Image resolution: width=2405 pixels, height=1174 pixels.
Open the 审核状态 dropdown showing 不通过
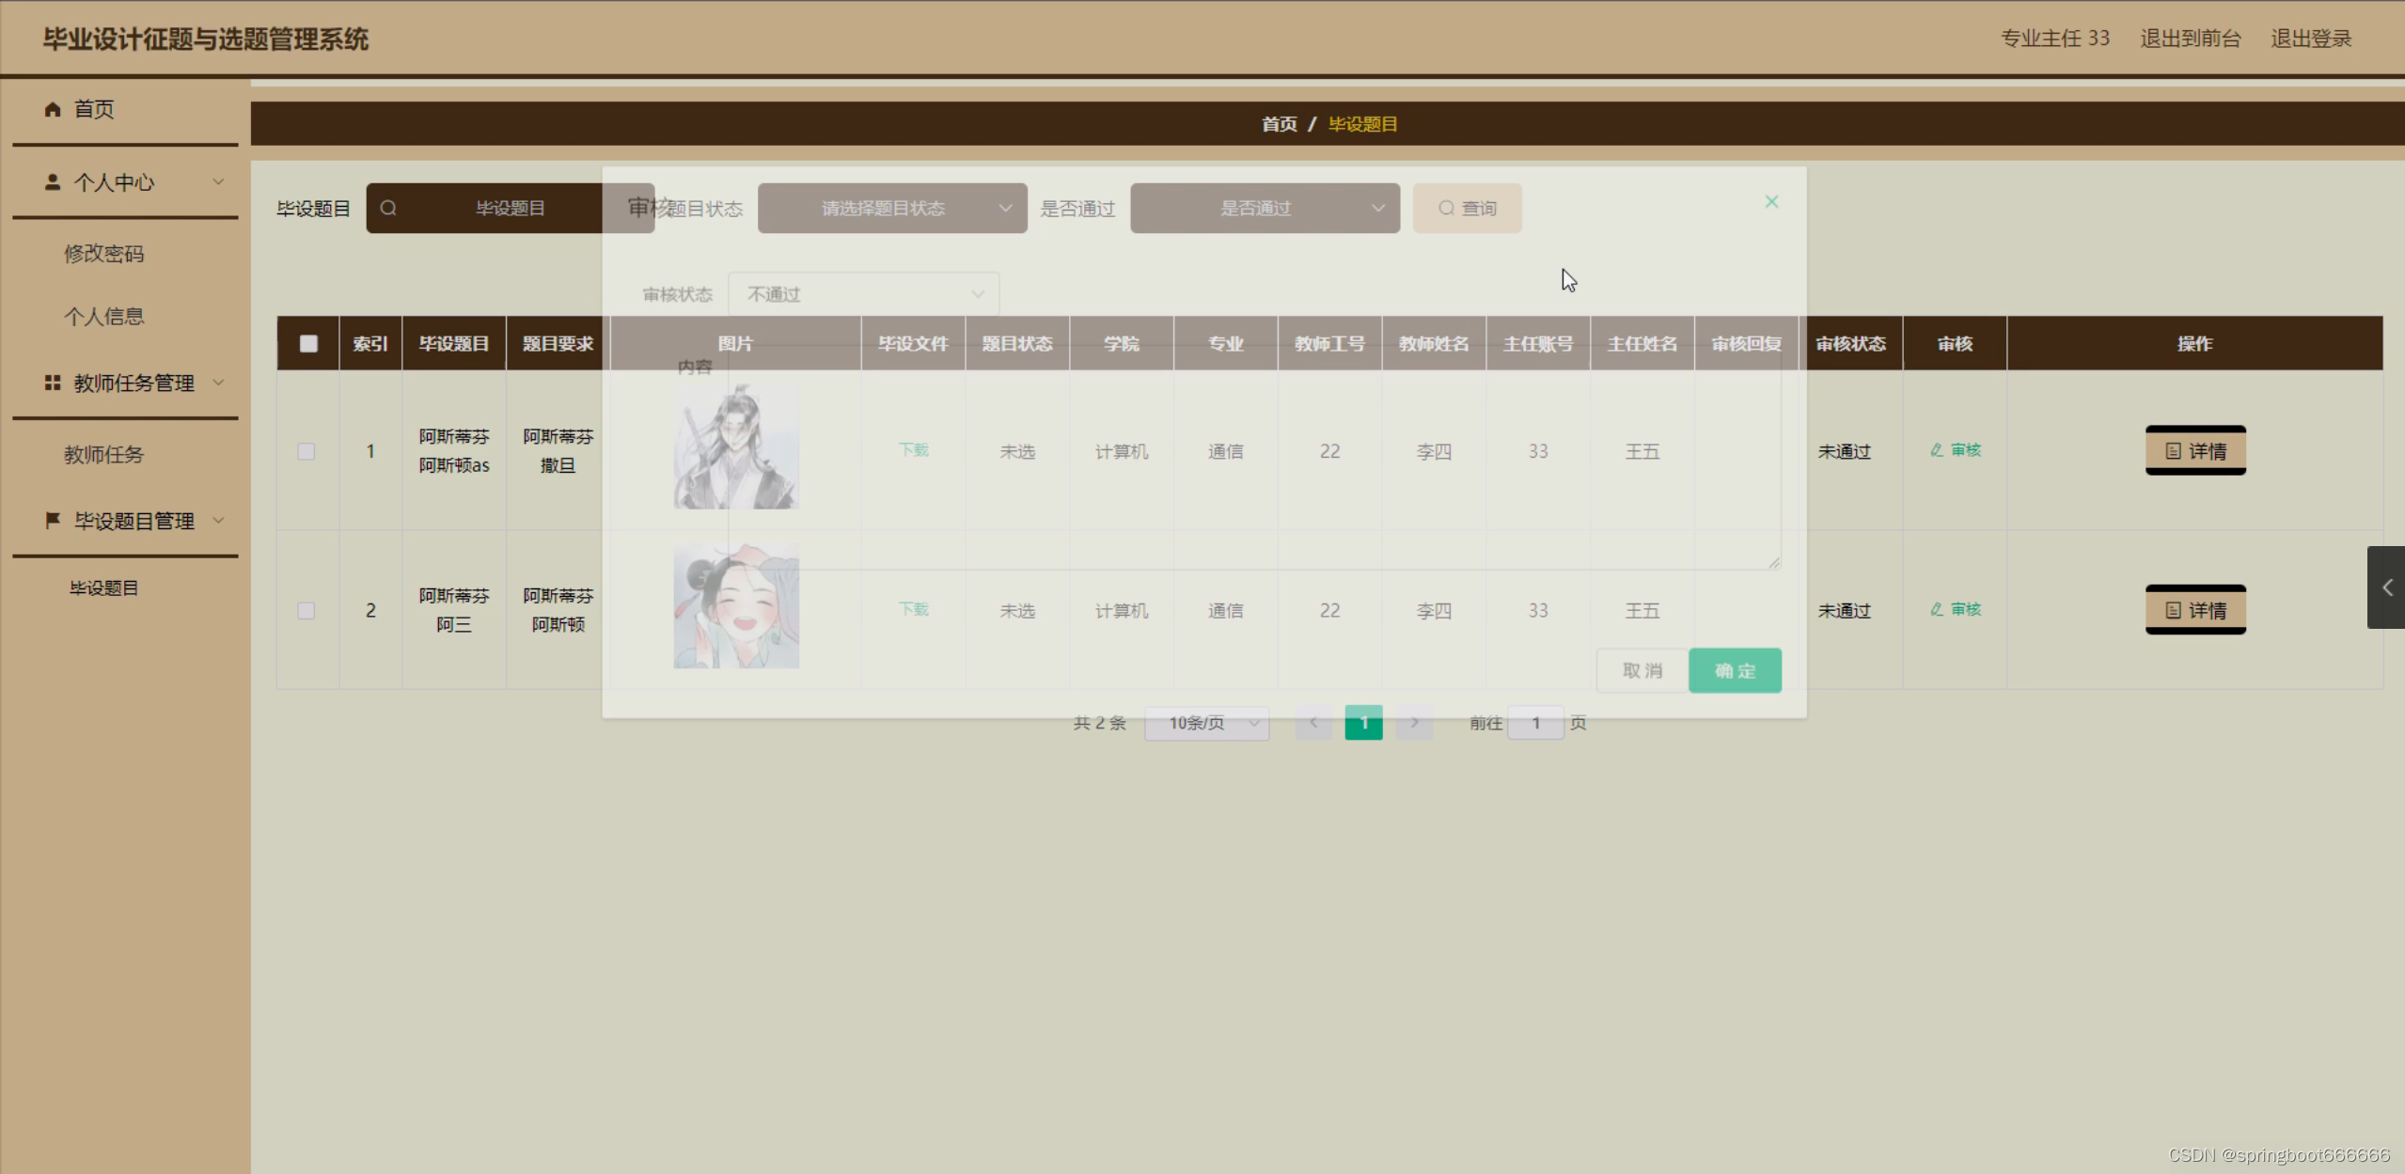(x=863, y=294)
